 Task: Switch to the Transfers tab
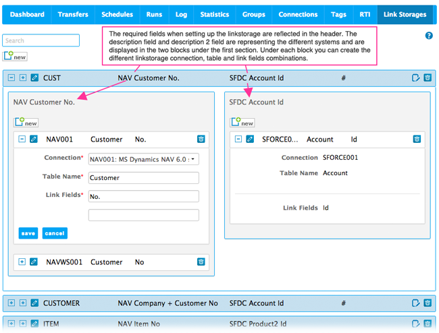pos(73,15)
